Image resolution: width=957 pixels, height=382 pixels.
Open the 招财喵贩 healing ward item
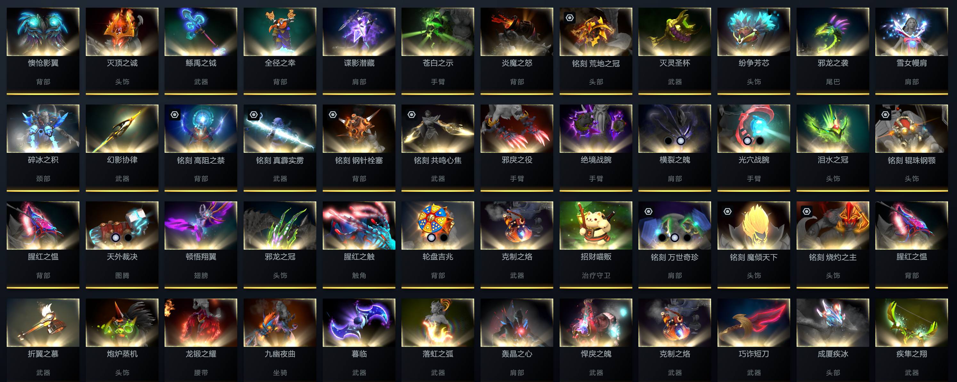pos(596,245)
